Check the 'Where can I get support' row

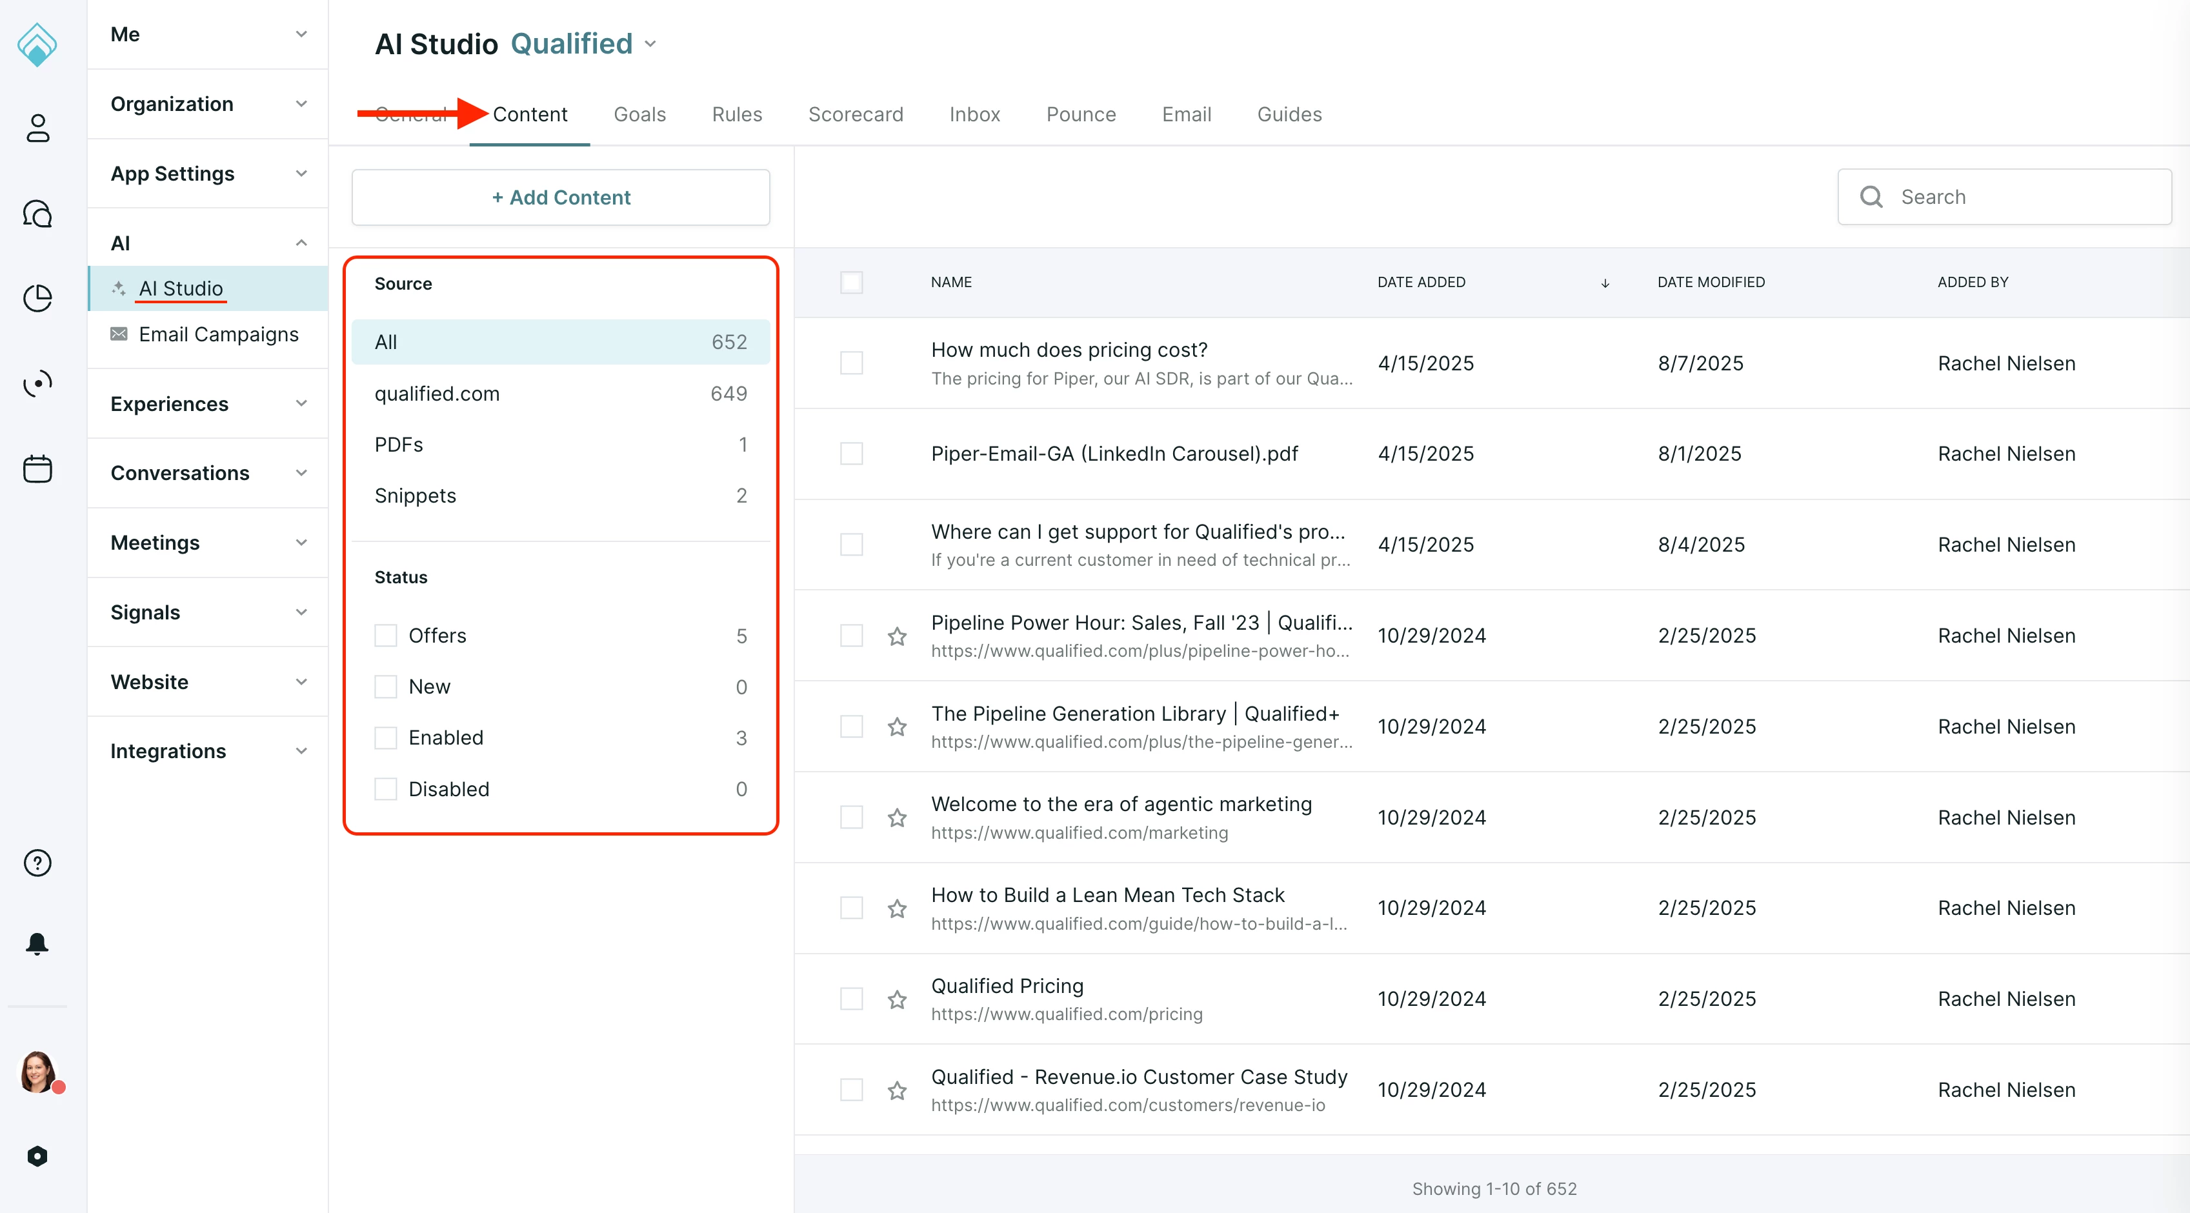pos(851,545)
